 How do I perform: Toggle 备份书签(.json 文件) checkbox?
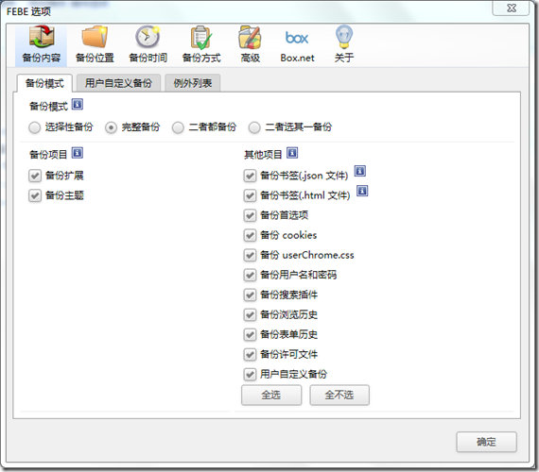tap(250, 177)
